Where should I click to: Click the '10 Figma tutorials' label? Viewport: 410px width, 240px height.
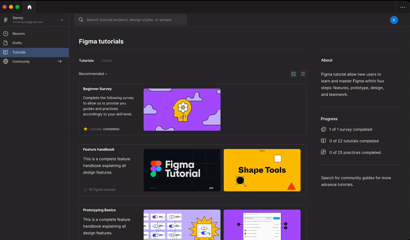click(x=102, y=190)
